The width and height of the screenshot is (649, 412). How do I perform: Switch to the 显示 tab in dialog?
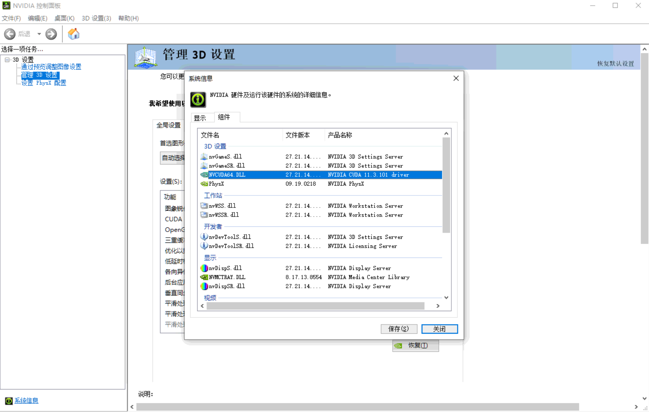pos(200,118)
